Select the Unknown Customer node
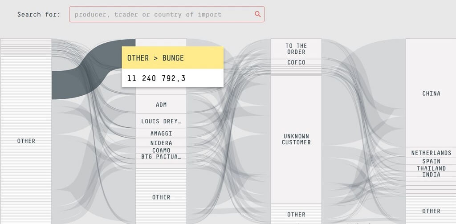The height and width of the screenshot is (224, 456). coord(296,139)
